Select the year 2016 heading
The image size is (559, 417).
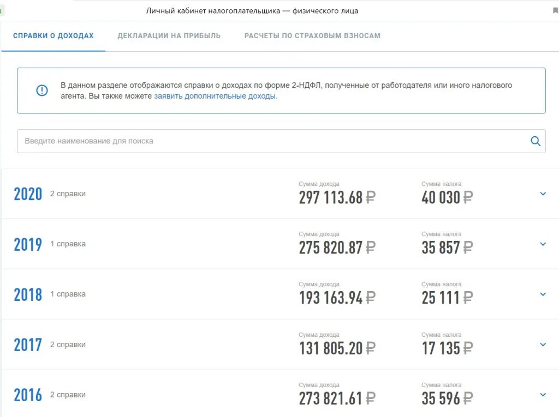(28, 395)
